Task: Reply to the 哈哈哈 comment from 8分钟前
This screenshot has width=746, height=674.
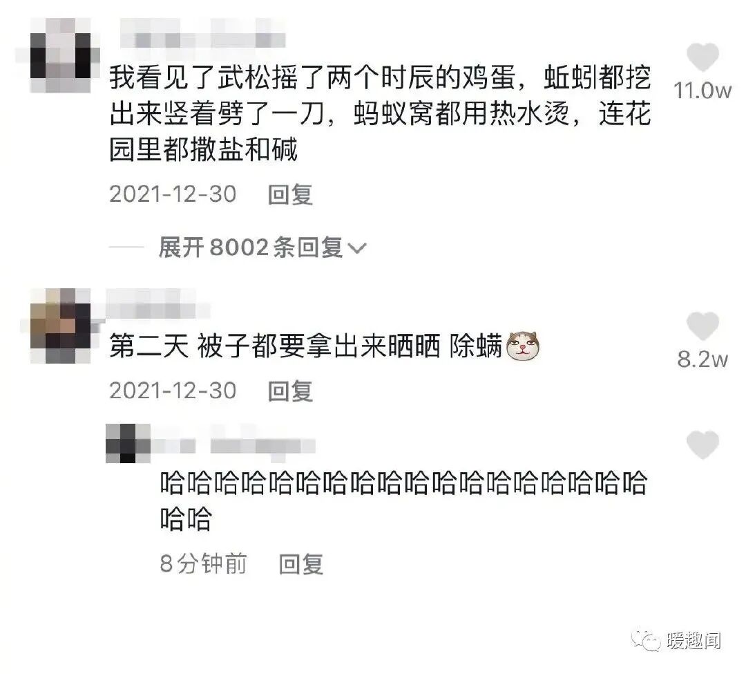Action: coord(301,564)
